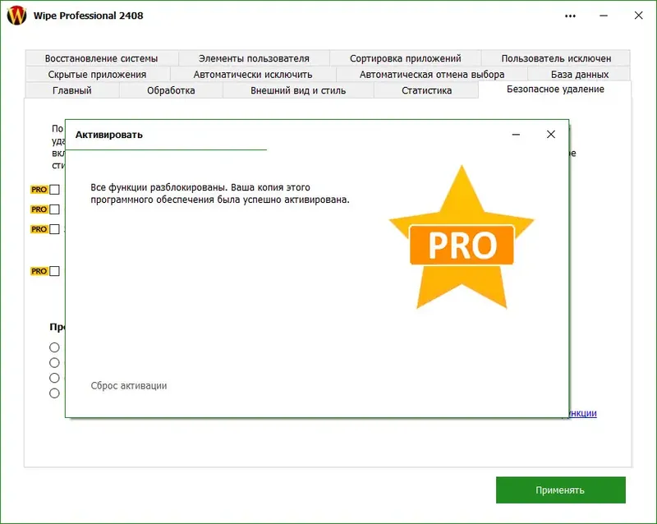Click the yellow PRO badge beside the top checkbox
Screen dimensions: 657x524
pos(39,189)
